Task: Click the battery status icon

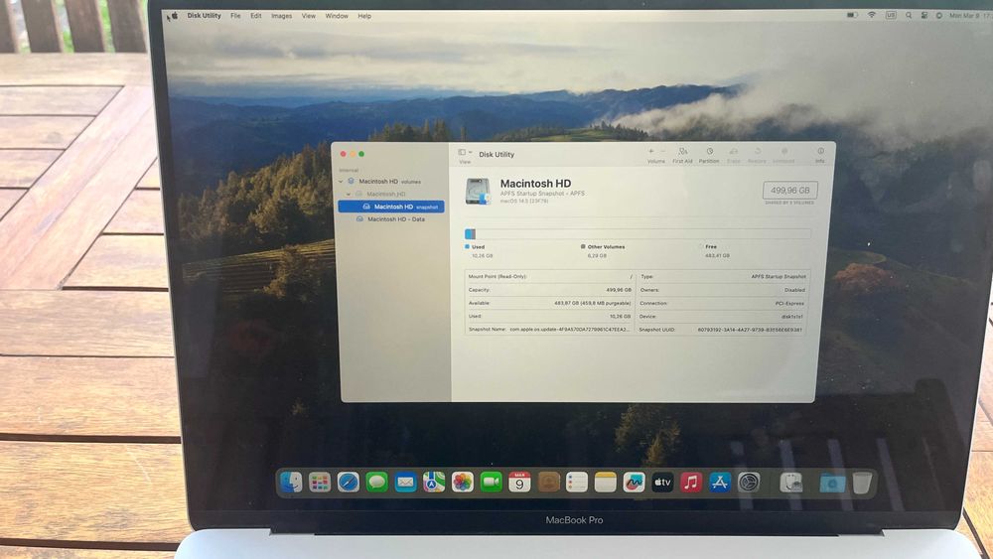Action: pyautogui.click(x=852, y=15)
